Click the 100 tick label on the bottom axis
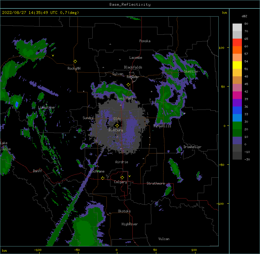260x254 pixels. coord(194,250)
